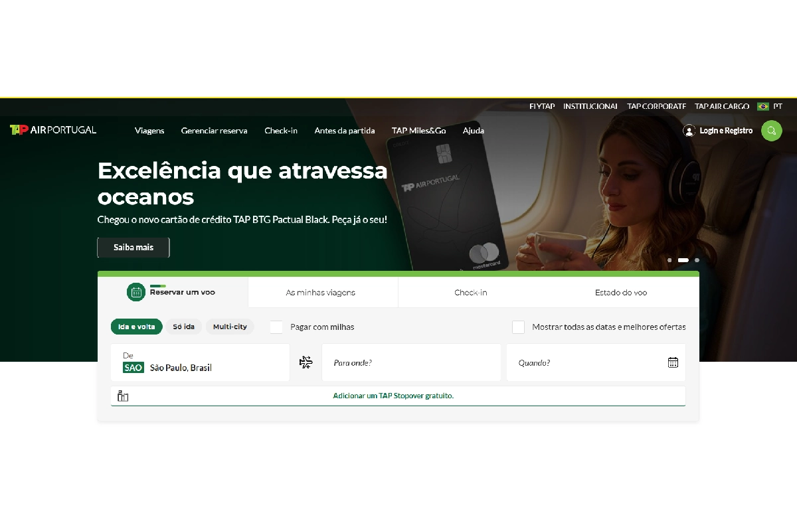Enable Pagar com milhas checkbox
Screen dimensions: 797x531
pos(276,327)
